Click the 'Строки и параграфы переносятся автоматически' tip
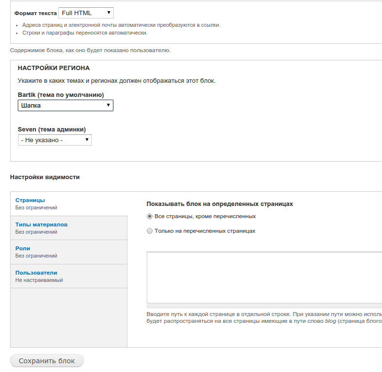Viewport: 382px width, 372px height. 85,33
